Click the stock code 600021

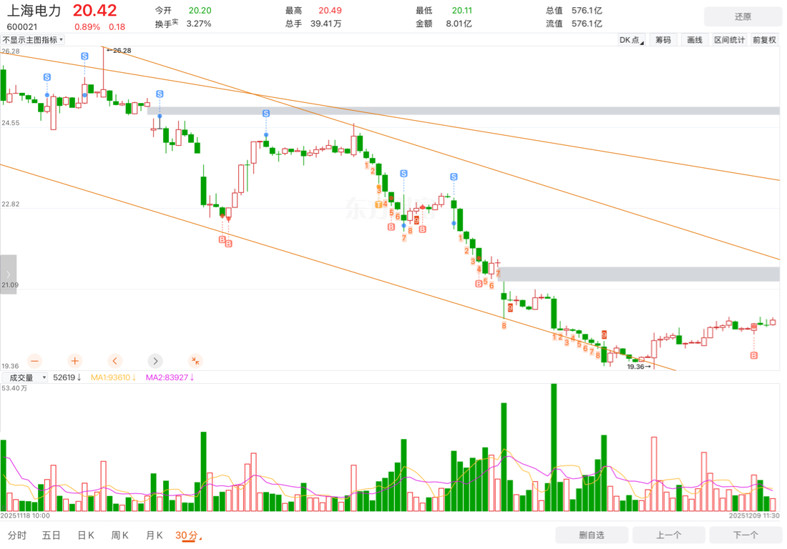point(22,26)
